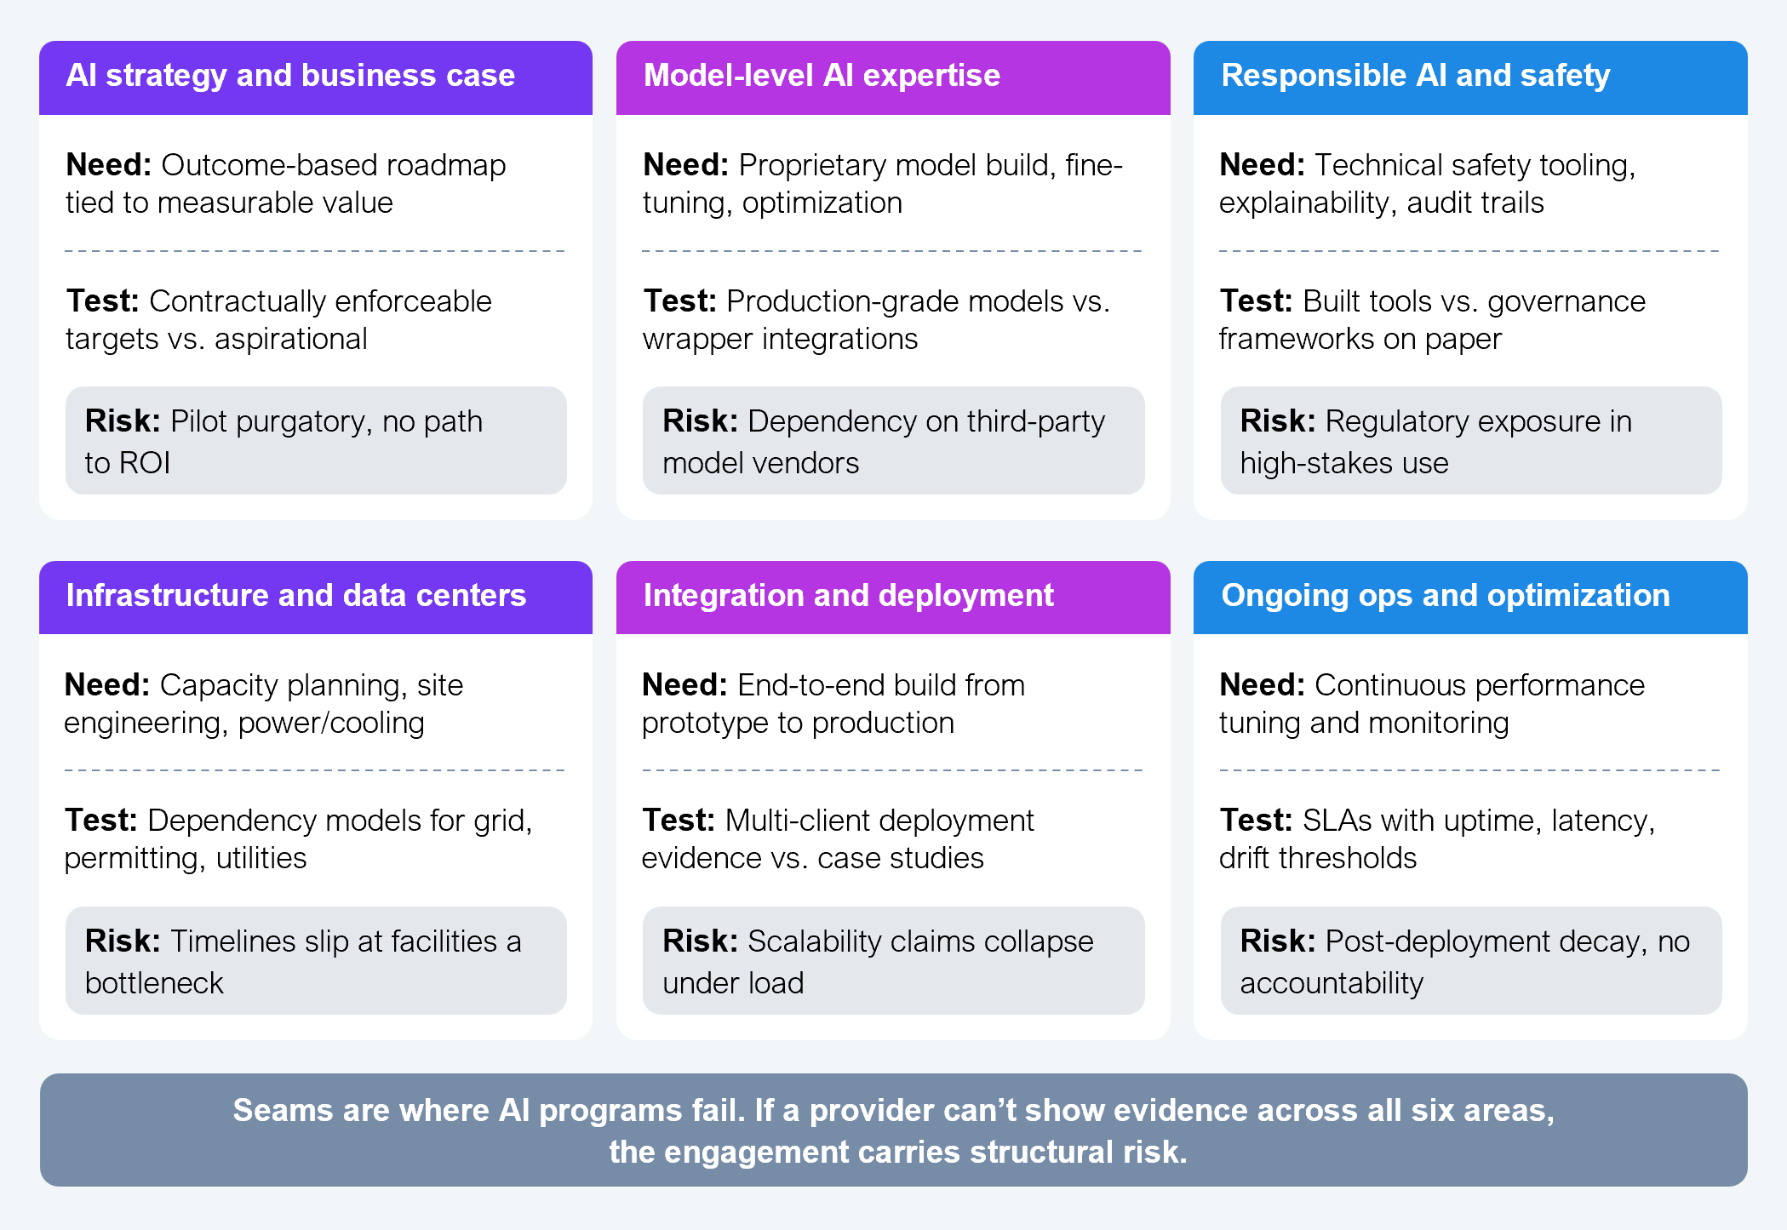Click the "Seams are where AI programs fail" banner
This screenshot has height=1230, width=1787.
(x=893, y=1130)
